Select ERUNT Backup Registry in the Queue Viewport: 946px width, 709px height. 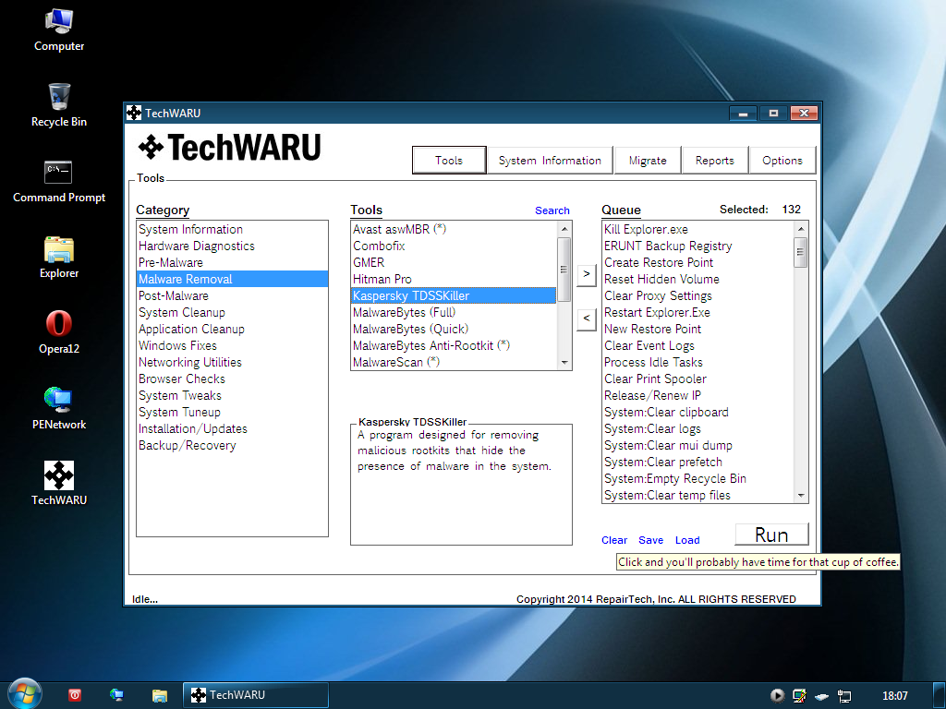click(x=698, y=246)
